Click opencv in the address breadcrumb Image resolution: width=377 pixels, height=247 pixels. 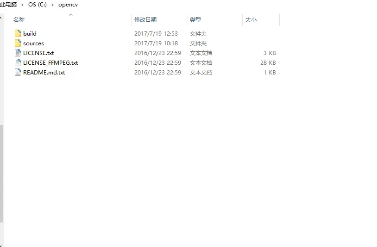[68, 5]
